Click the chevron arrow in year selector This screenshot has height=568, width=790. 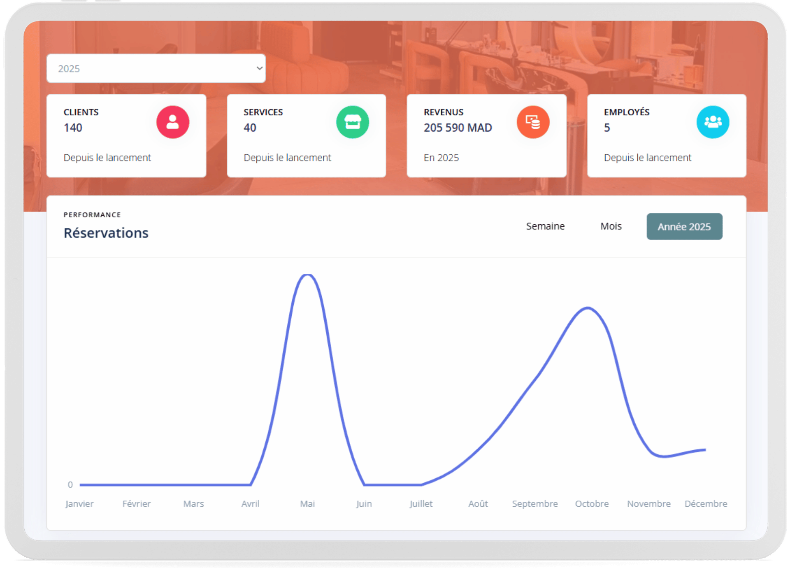coord(259,68)
